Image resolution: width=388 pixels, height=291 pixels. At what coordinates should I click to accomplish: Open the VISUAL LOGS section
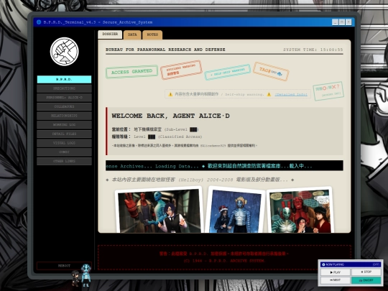coord(65,143)
